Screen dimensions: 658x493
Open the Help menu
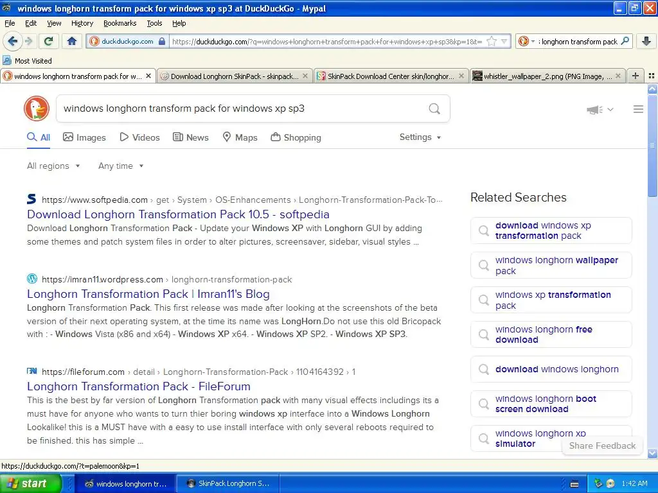179,23
